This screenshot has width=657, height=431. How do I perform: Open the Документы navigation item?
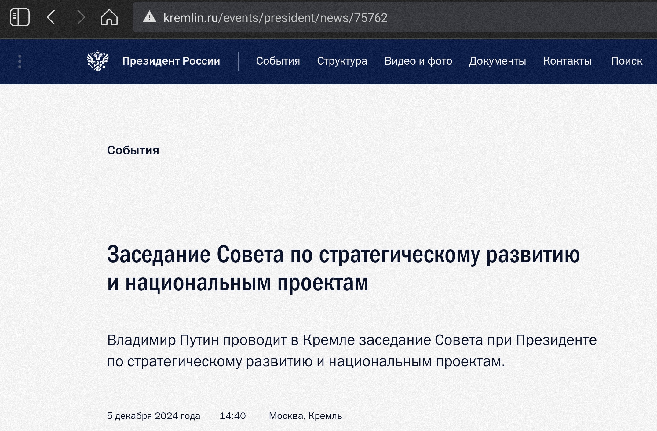pyautogui.click(x=498, y=61)
